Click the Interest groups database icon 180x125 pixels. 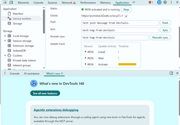tap(9, 65)
